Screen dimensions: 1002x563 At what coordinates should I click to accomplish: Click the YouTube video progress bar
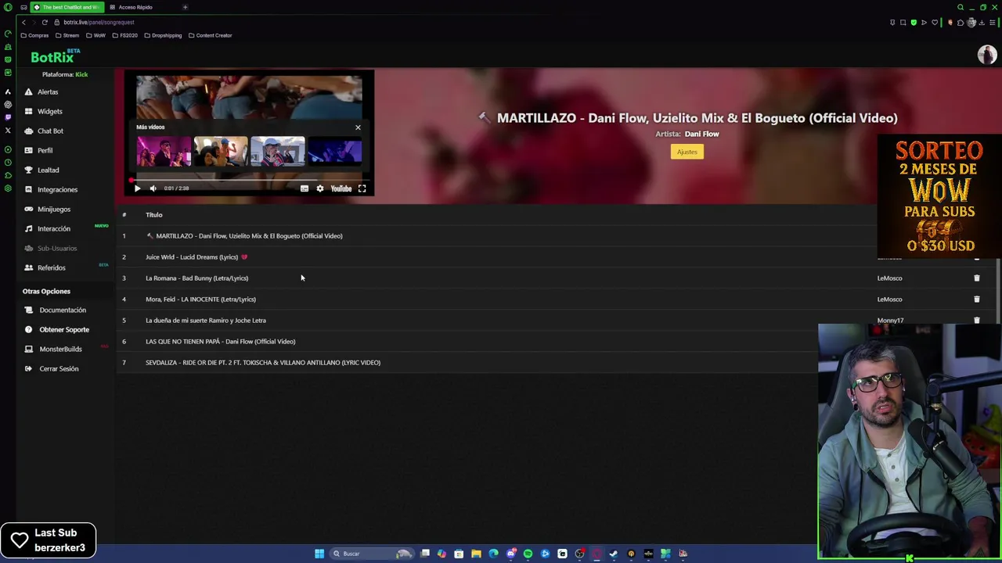[x=249, y=180]
